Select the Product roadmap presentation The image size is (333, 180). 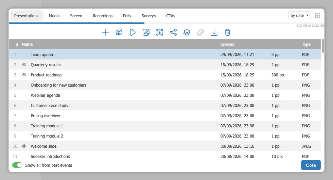165,75
